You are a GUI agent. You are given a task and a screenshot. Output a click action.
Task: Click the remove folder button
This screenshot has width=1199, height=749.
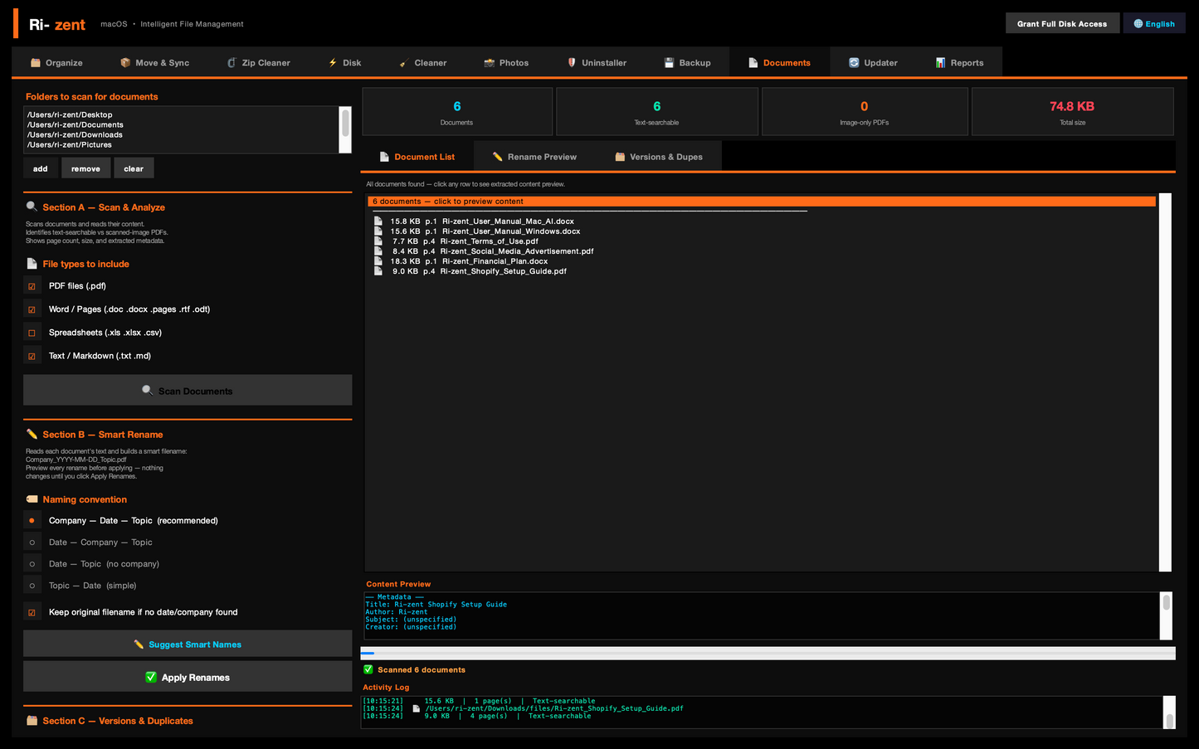point(85,168)
